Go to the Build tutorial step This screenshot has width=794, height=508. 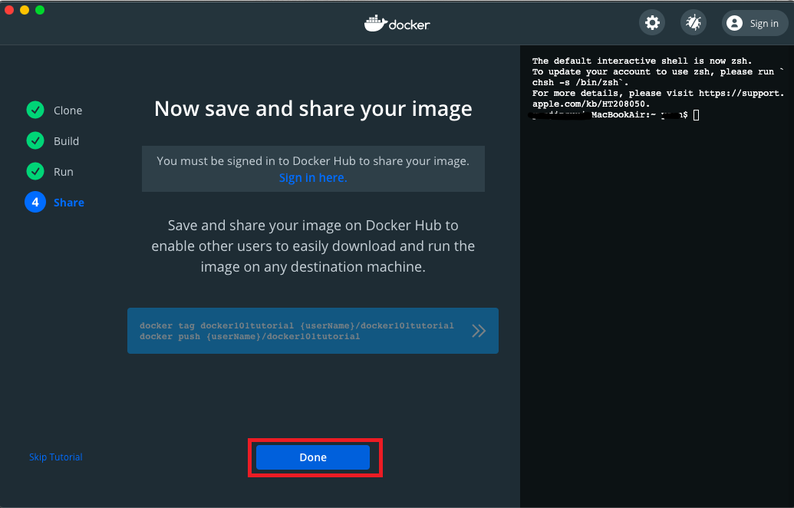click(x=66, y=141)
